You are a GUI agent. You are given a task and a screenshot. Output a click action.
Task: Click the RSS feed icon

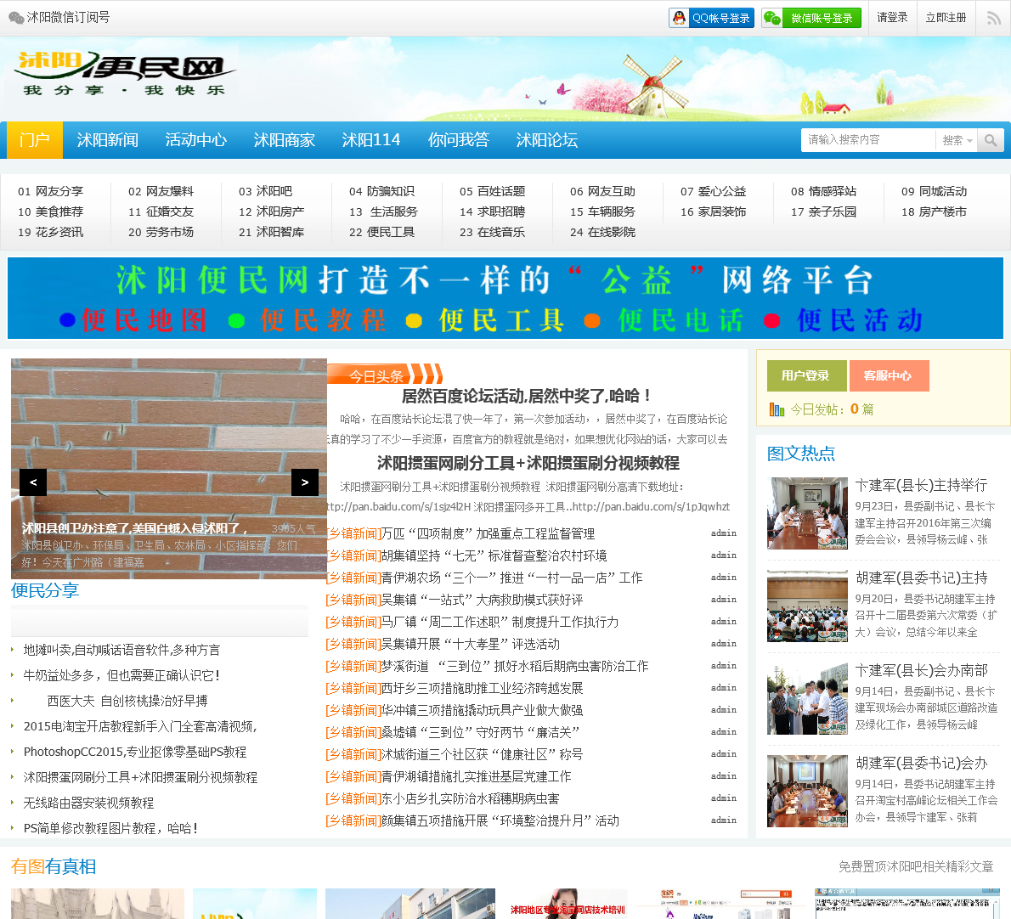tap(994, 17)
